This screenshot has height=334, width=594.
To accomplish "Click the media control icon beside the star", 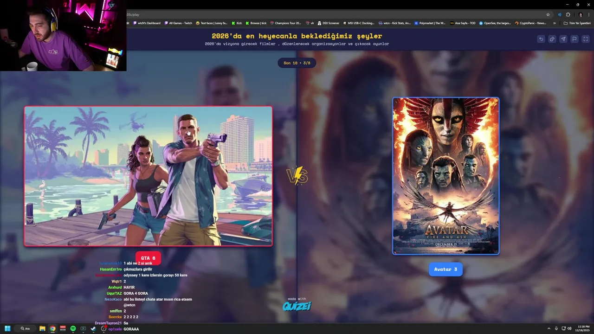I will (559, 14).
